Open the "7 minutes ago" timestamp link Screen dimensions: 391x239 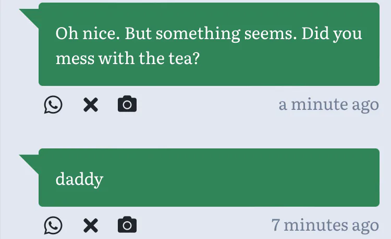(x=325, y=225)
